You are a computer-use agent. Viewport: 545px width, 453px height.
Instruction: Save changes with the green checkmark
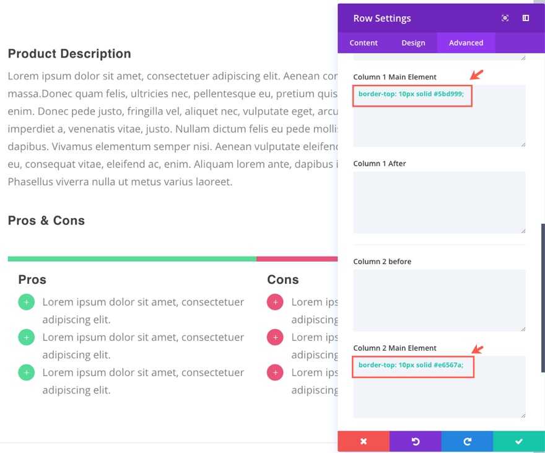[x=519, y=441]
